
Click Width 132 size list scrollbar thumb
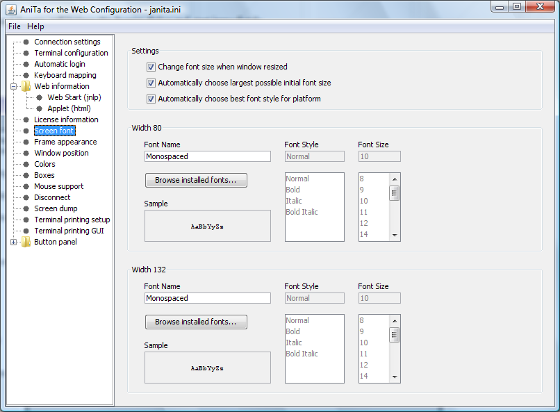394,335
